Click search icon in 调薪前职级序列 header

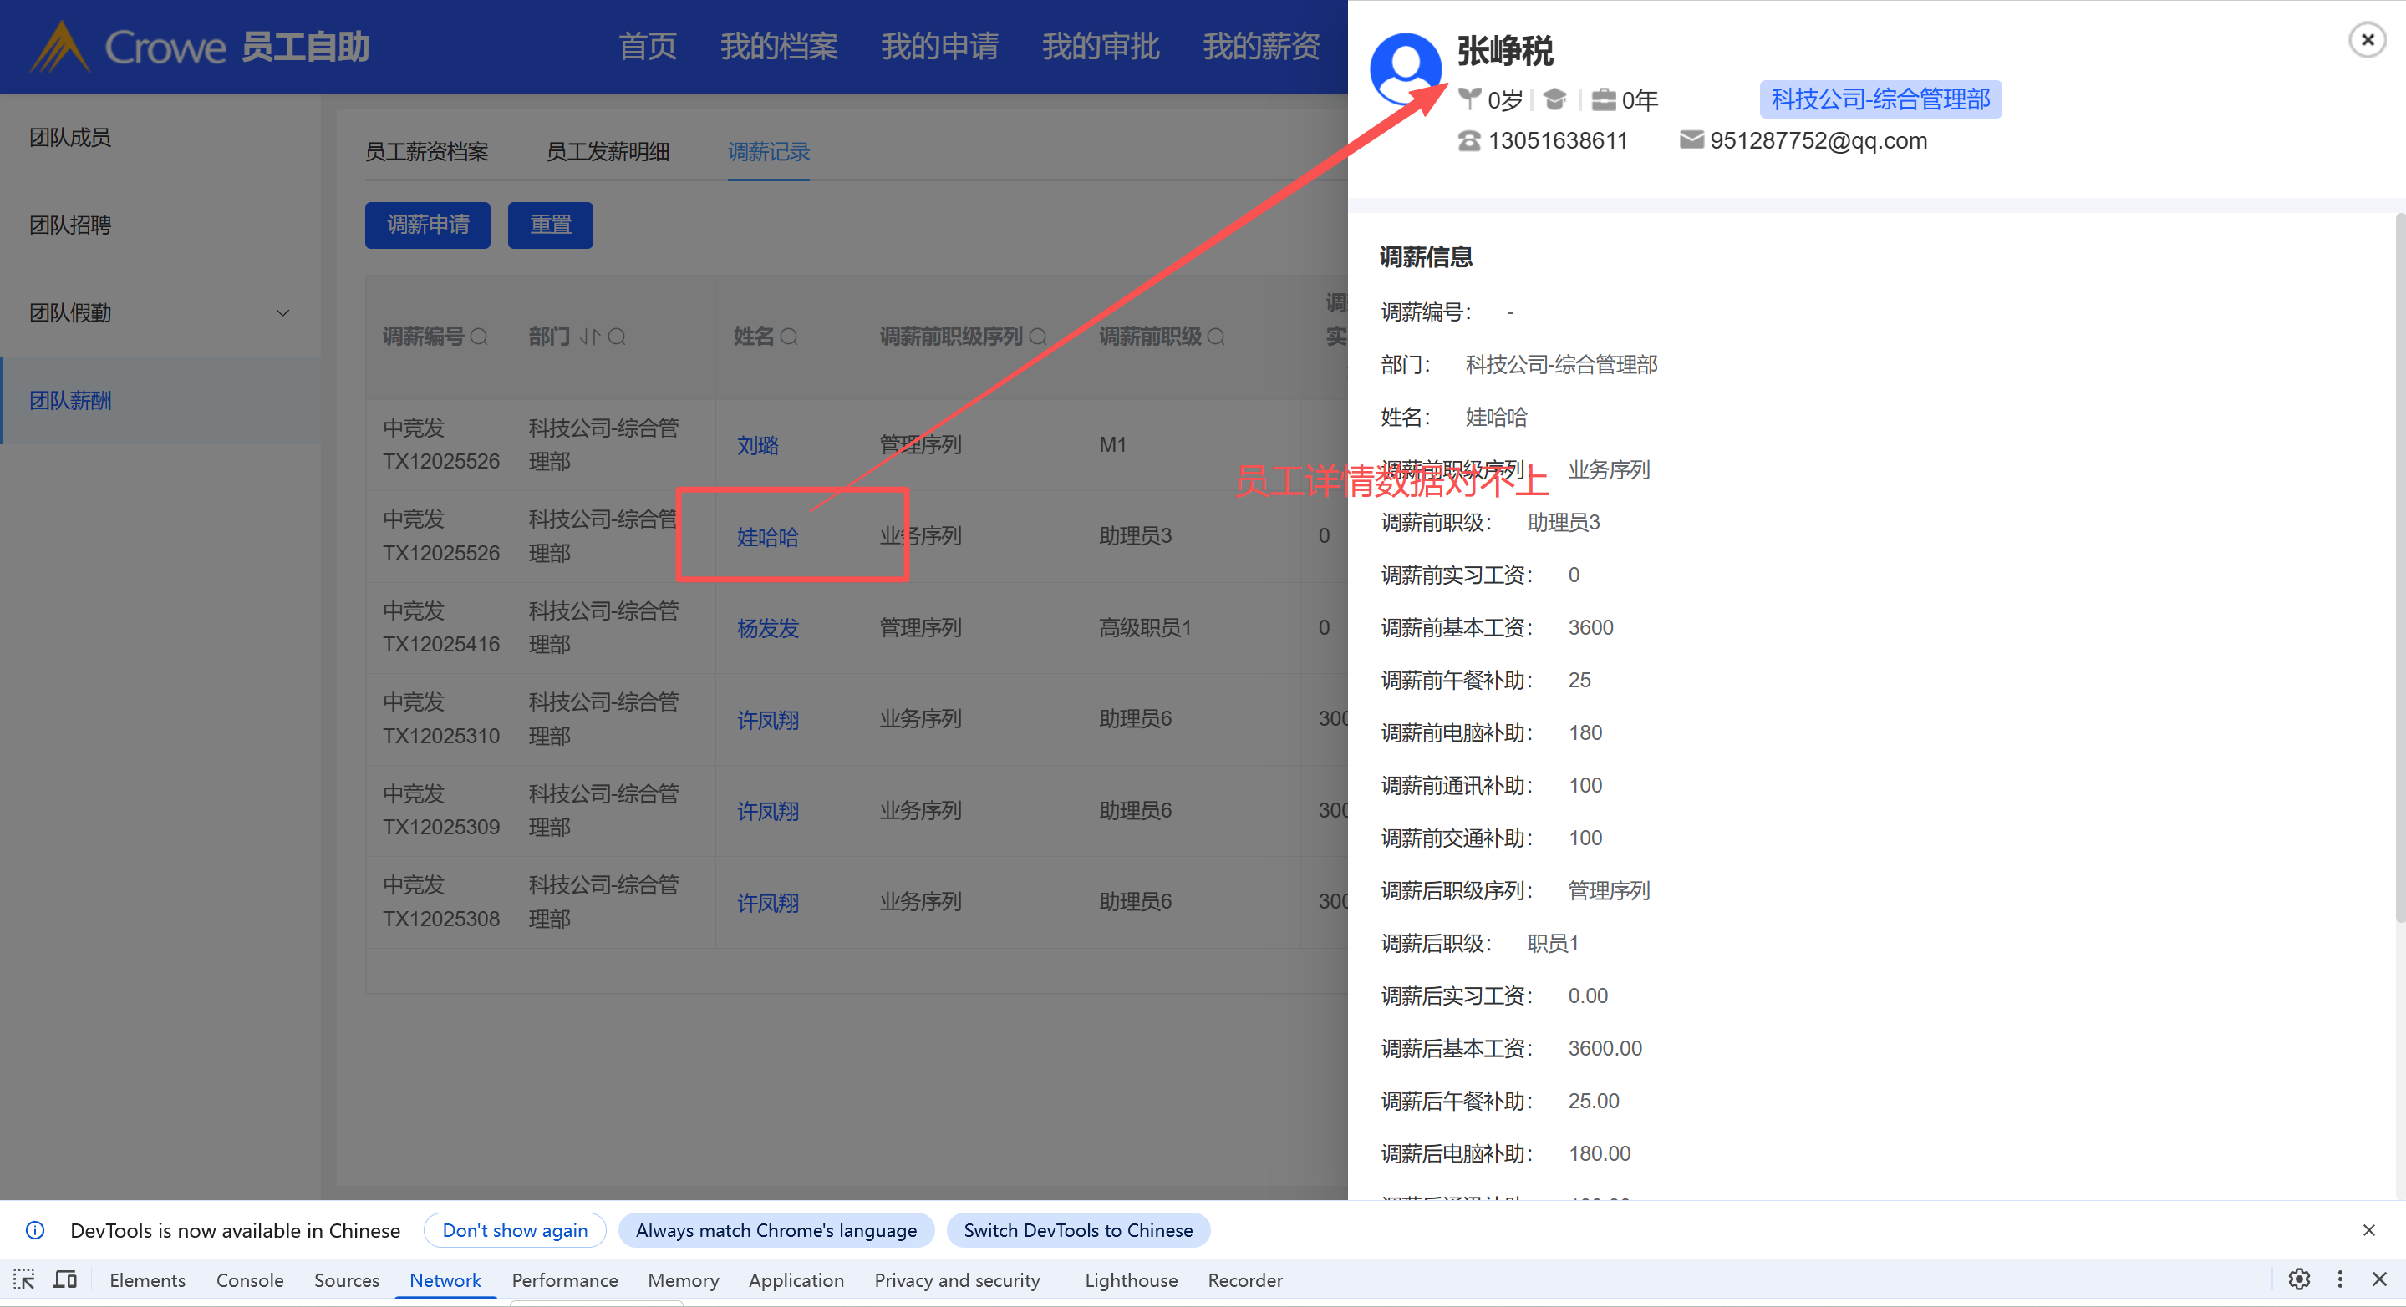point(1038,337)
